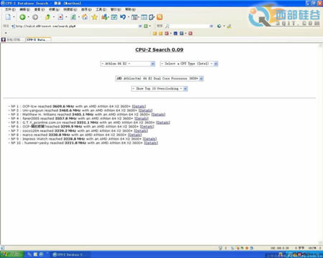323x258 pixels.
Task: Click the green Up arrow toolbar icon
Action: pos(47,17)
